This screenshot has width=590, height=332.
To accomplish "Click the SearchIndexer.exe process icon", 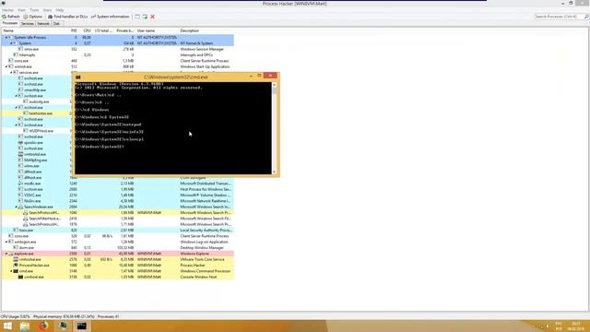I will [x=20, y=207].
